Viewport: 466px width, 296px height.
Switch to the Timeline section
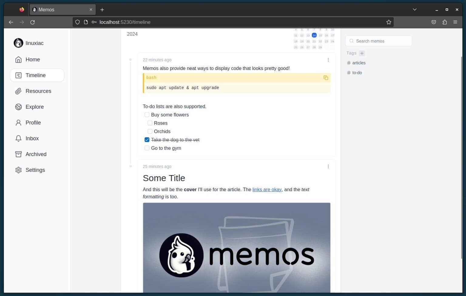click(x=35, y=75)
